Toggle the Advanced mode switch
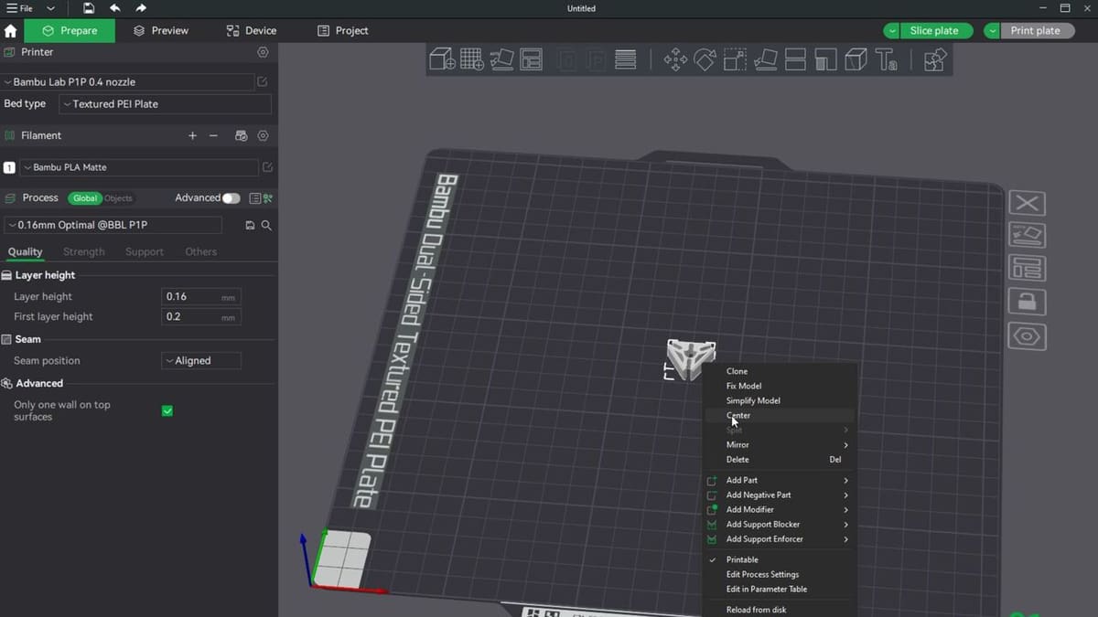 231,198
